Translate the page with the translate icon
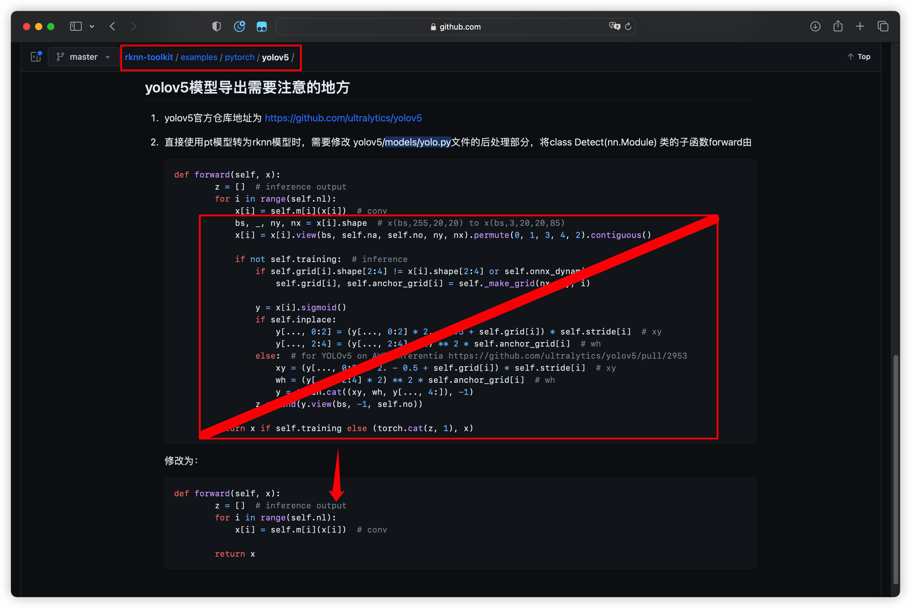The height and width of the screenshot is (608, 911). [x=614, y=26]
